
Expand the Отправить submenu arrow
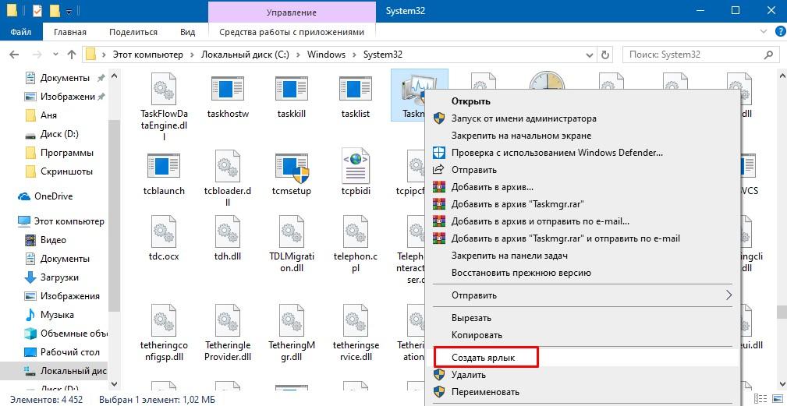click(x=729, y=295)
